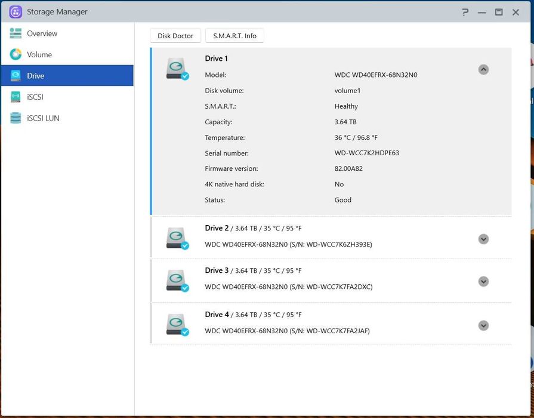The width and height of the screenshot is (534, 418).
Task: Click the Overview sidebar icon
Action: pos(16,33)
